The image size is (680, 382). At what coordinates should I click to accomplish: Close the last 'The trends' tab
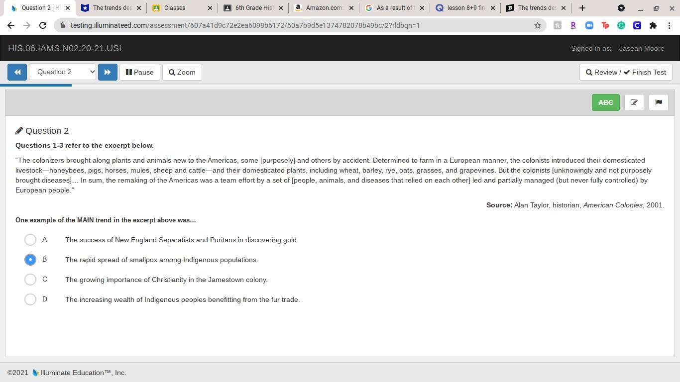point(564,8)
